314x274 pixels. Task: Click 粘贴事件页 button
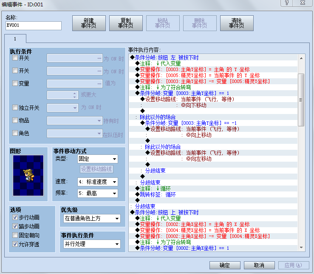163,23
